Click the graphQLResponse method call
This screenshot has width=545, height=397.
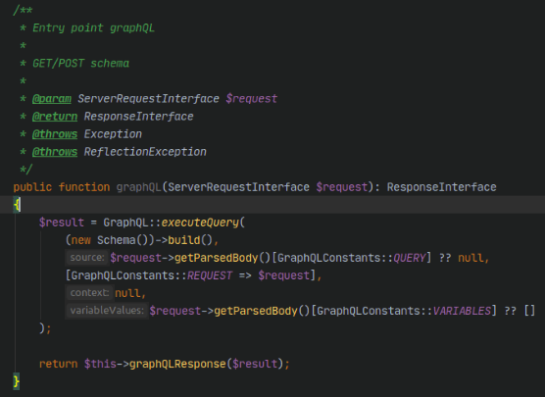[x=177, y=364]
